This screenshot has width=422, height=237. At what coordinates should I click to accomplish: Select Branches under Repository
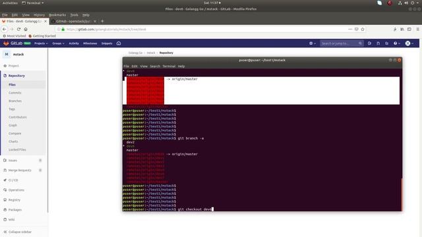click(x=15, y=101)
